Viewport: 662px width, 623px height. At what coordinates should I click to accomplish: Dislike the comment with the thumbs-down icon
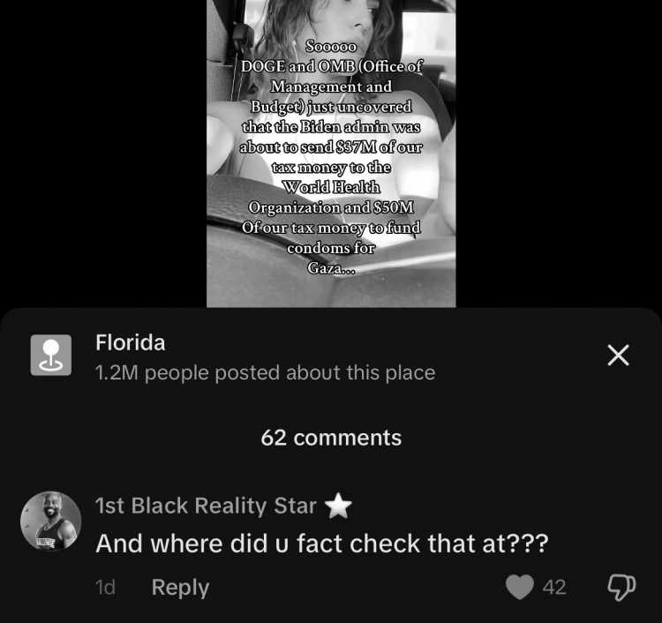pos(621,587)
